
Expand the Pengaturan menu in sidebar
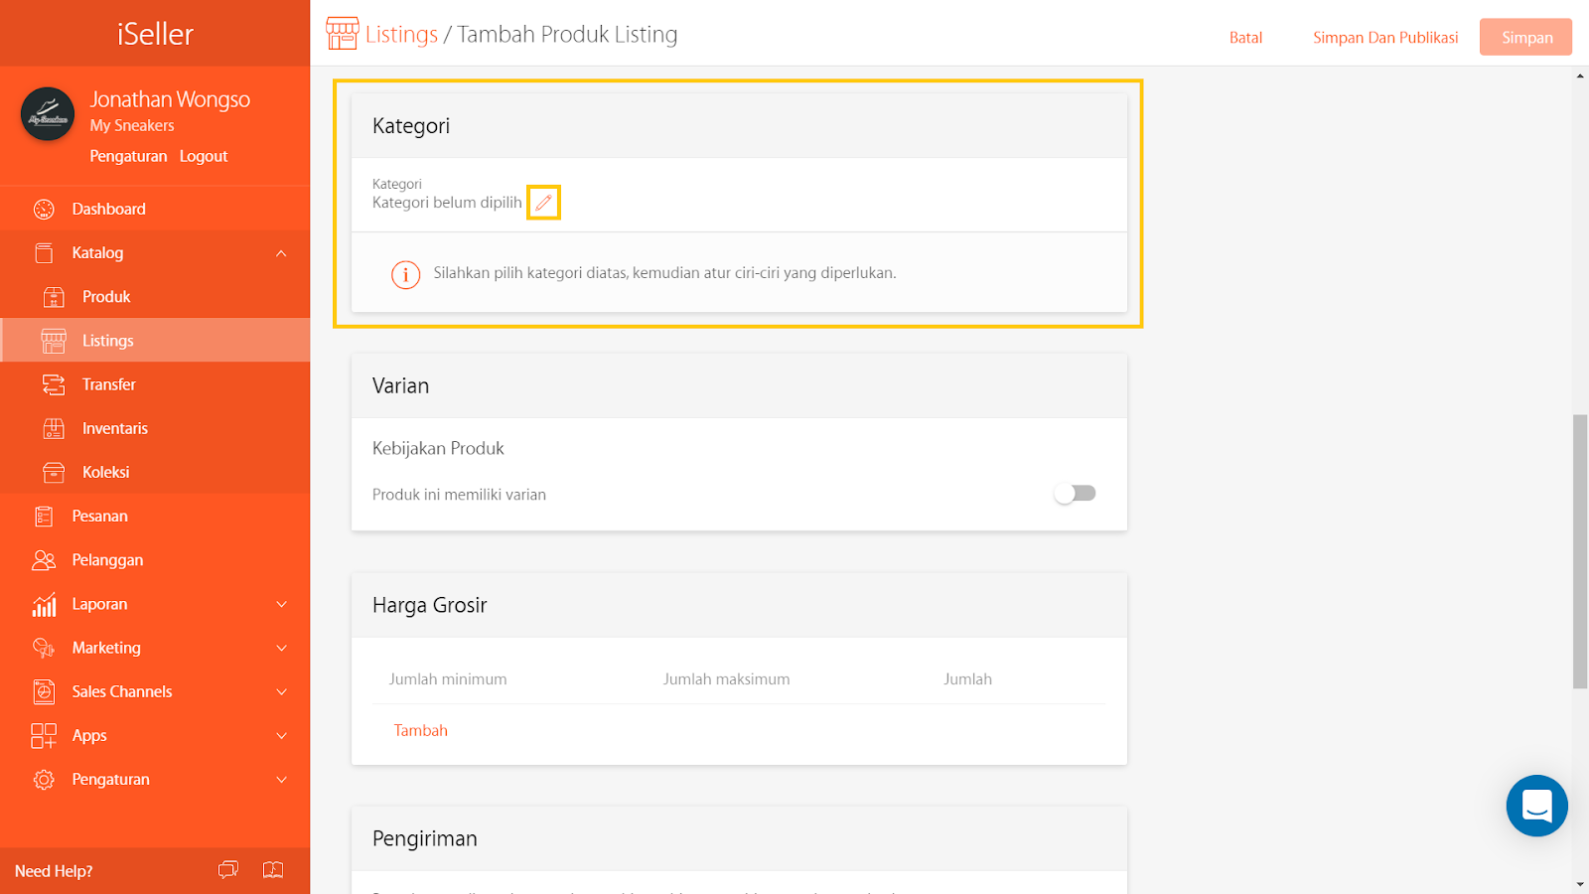point(281,779)
